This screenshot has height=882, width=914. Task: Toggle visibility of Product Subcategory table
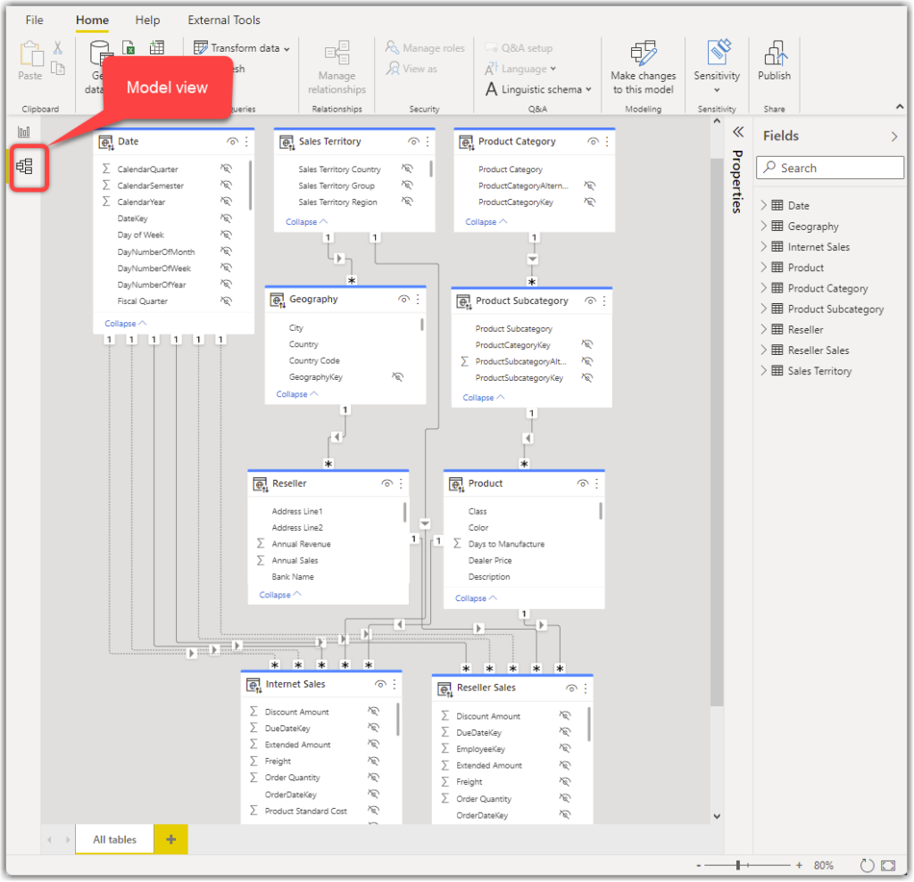591,301
